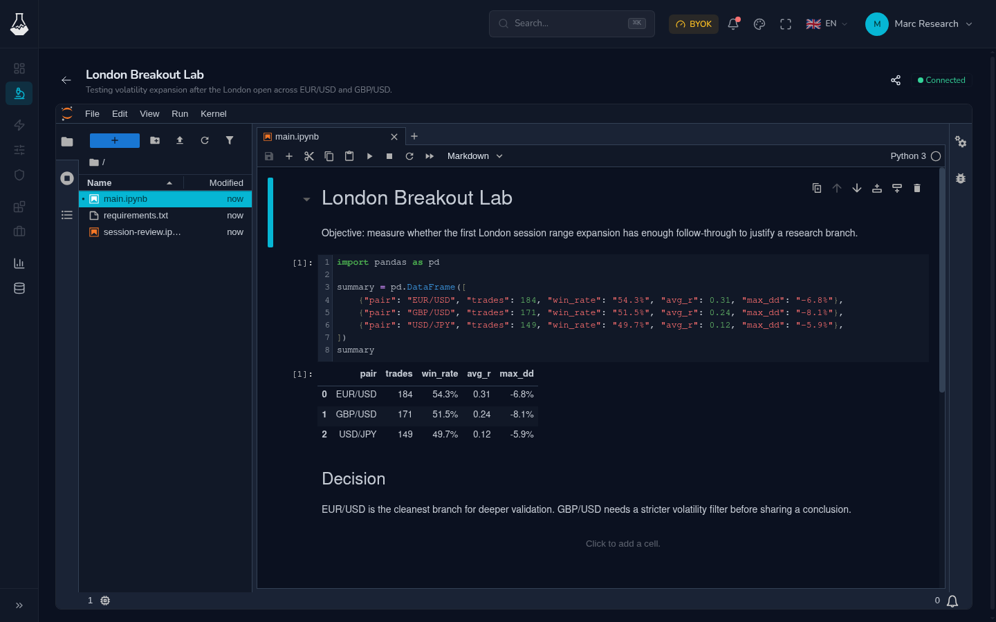
Task: Toggle the file filter funnel icon
Action: pos(230,140)
